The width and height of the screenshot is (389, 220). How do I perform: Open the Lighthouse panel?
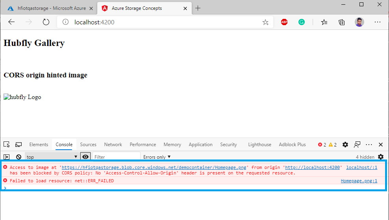(260, 145)
